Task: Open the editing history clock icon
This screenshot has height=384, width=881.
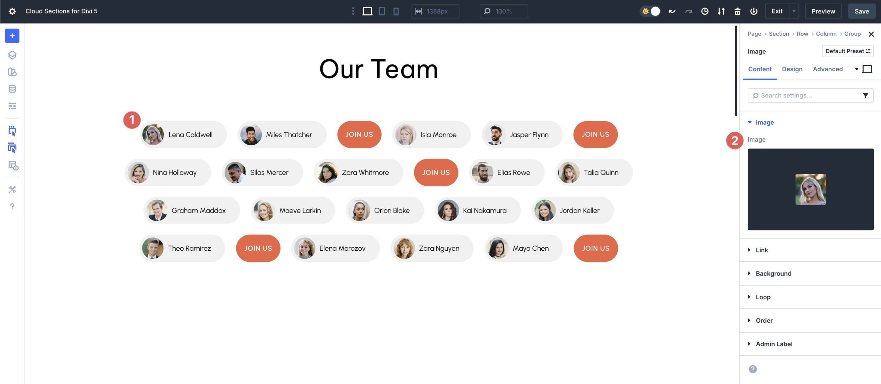Action: tap(705, 11)
